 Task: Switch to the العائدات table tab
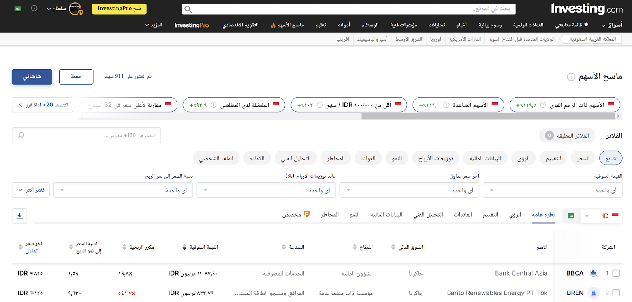tap(463, 215)
